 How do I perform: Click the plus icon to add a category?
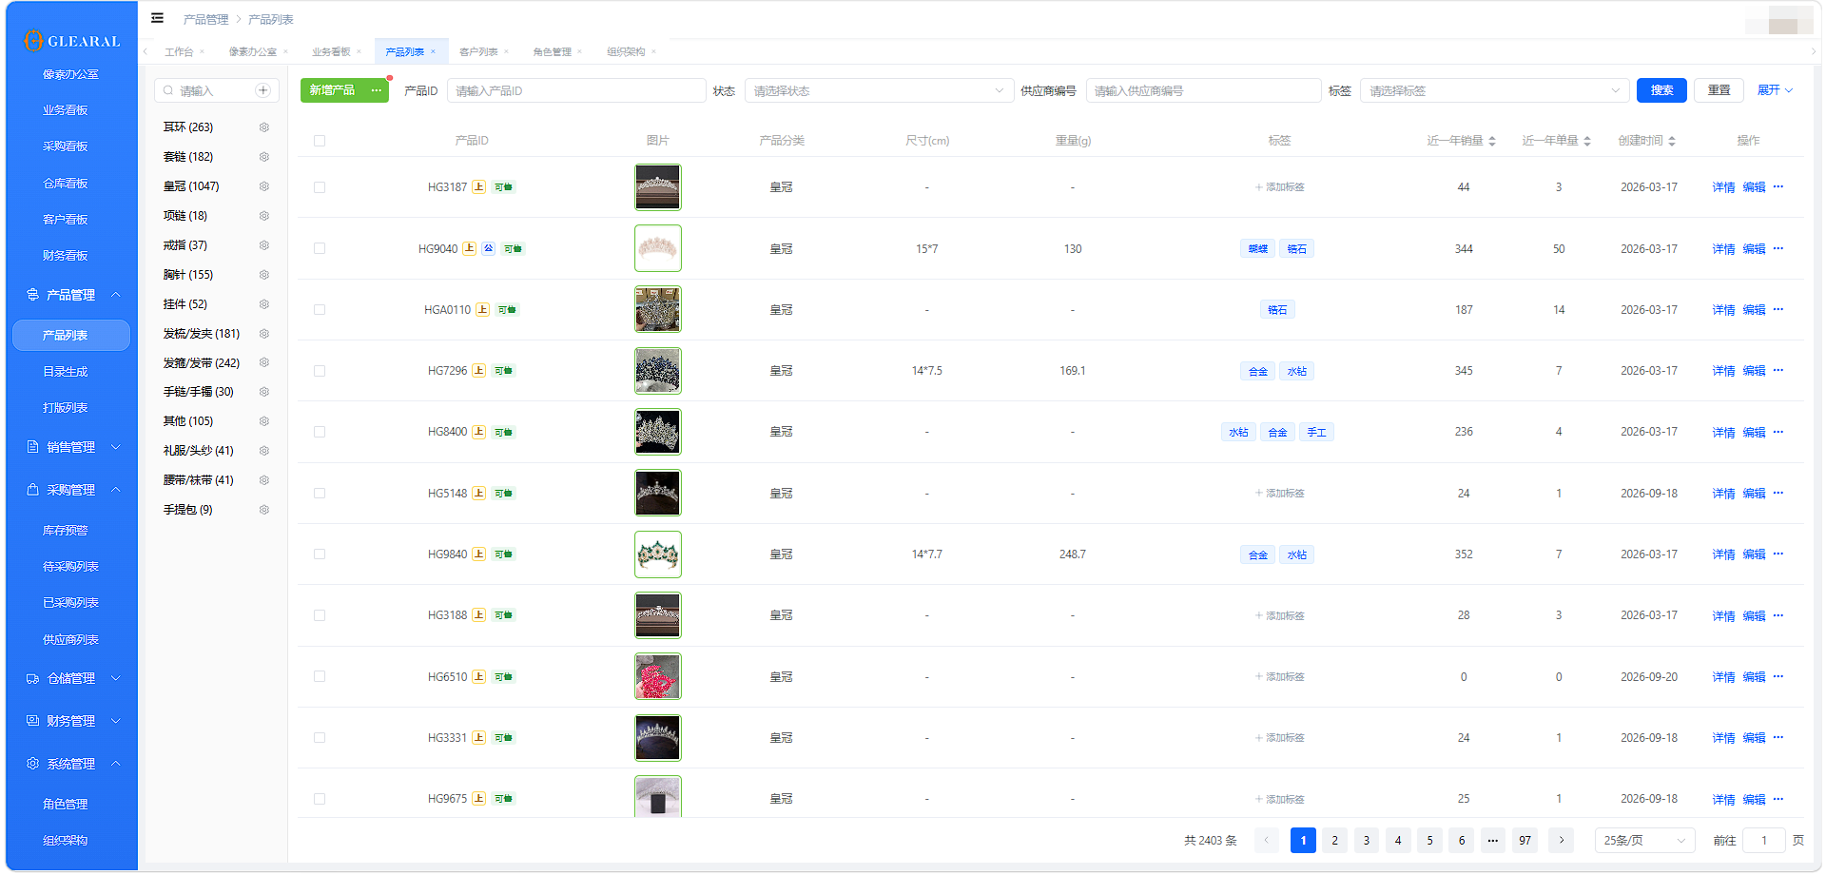pyautogui.click(x=263, y=90)
